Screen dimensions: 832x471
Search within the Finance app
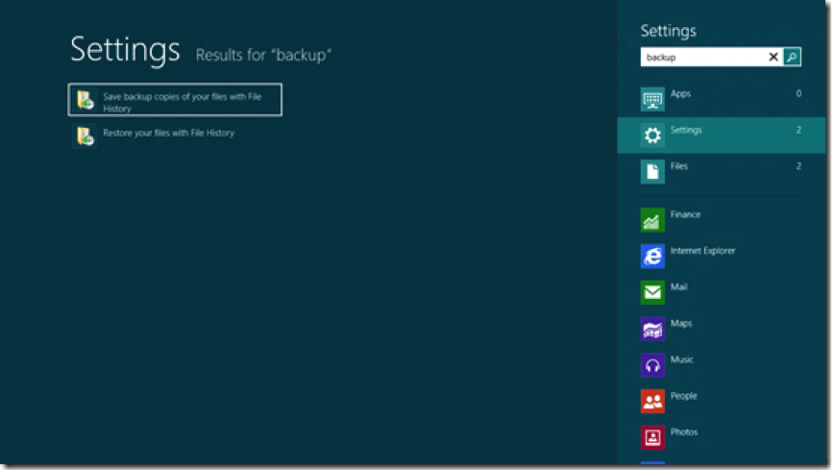[722, 220]
